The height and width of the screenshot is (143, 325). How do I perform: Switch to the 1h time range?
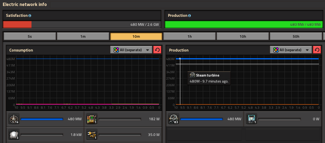click(189, 37)
